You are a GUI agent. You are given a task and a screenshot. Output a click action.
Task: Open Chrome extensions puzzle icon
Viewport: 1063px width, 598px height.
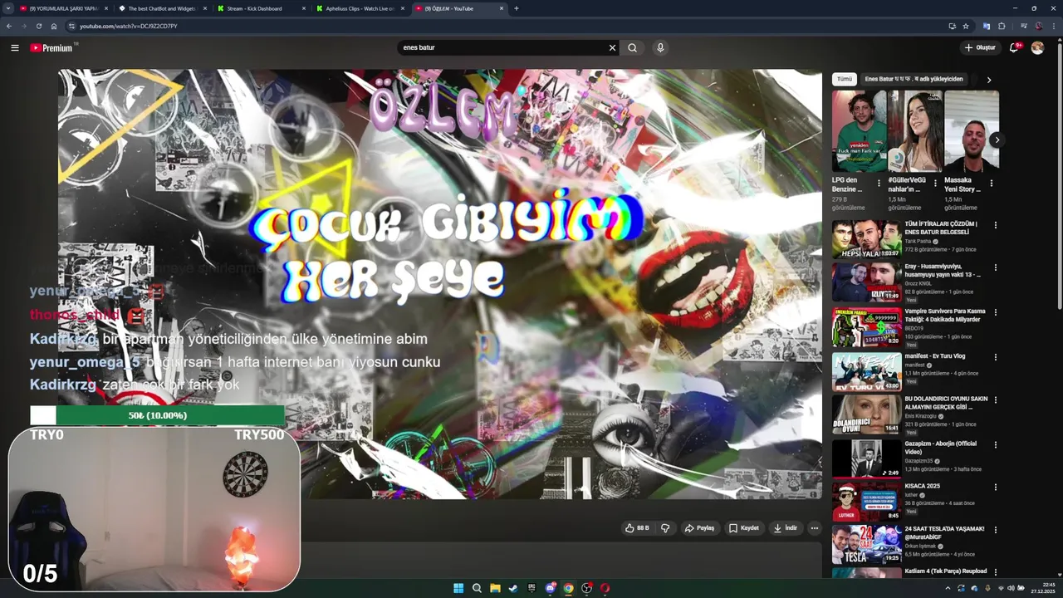pos(1002,26)
